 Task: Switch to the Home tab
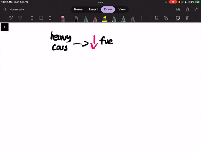tap(78, 9)
